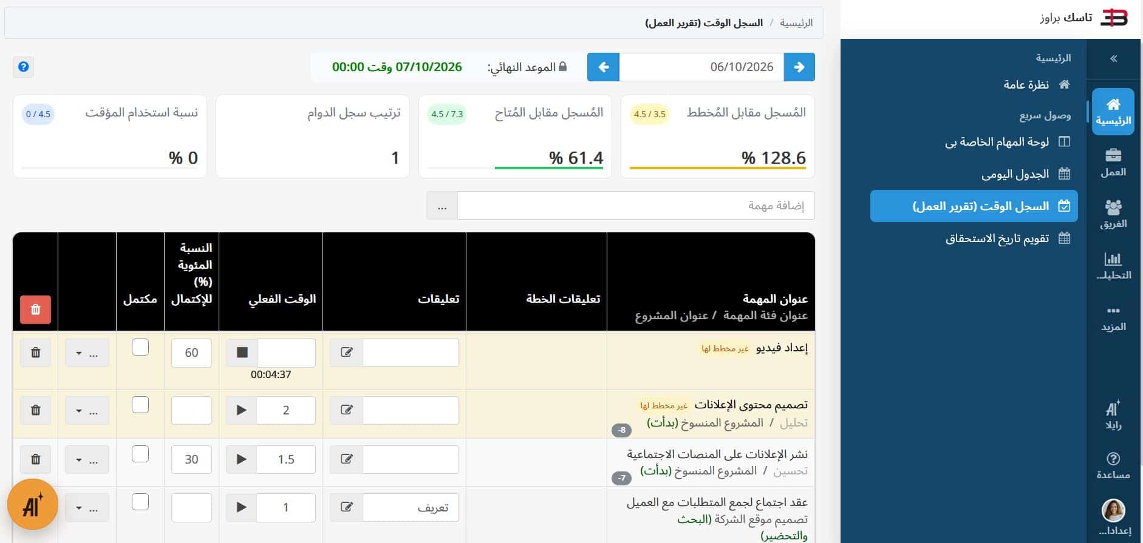Mark تصميم محتوى الإعلانات as completed
The height and width of the screenshot is (543, 1143).
[x=140, y=405]
